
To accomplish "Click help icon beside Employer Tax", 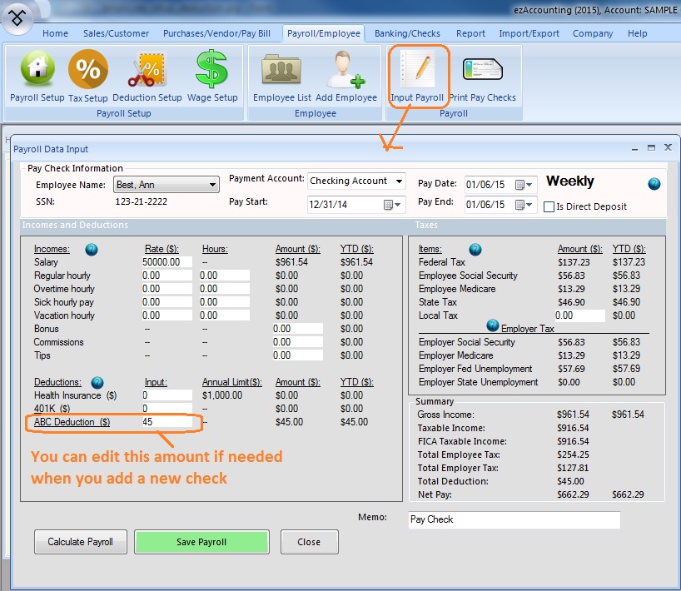I will [x=493, y=325].
